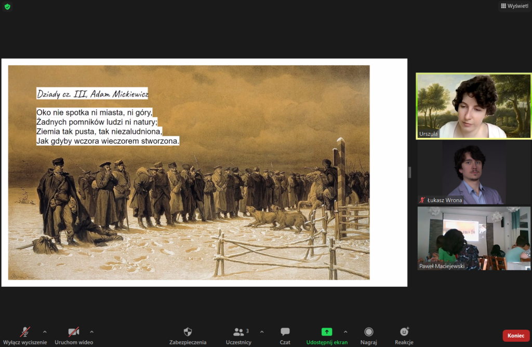Screen dimensions: 532x347
Task: Click the divider handle beside video panel
Action: pos(410,172)
